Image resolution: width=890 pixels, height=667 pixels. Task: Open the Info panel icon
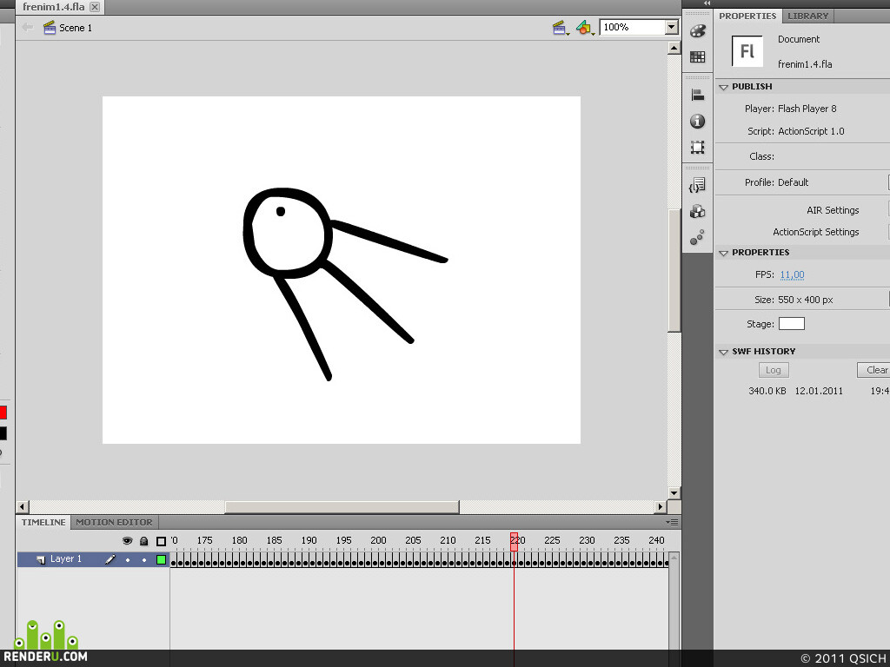698,122
